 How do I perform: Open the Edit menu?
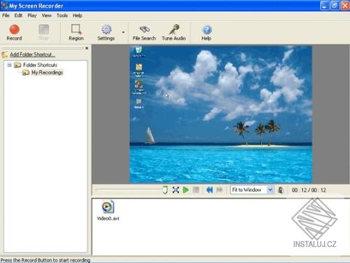[18, 15]
